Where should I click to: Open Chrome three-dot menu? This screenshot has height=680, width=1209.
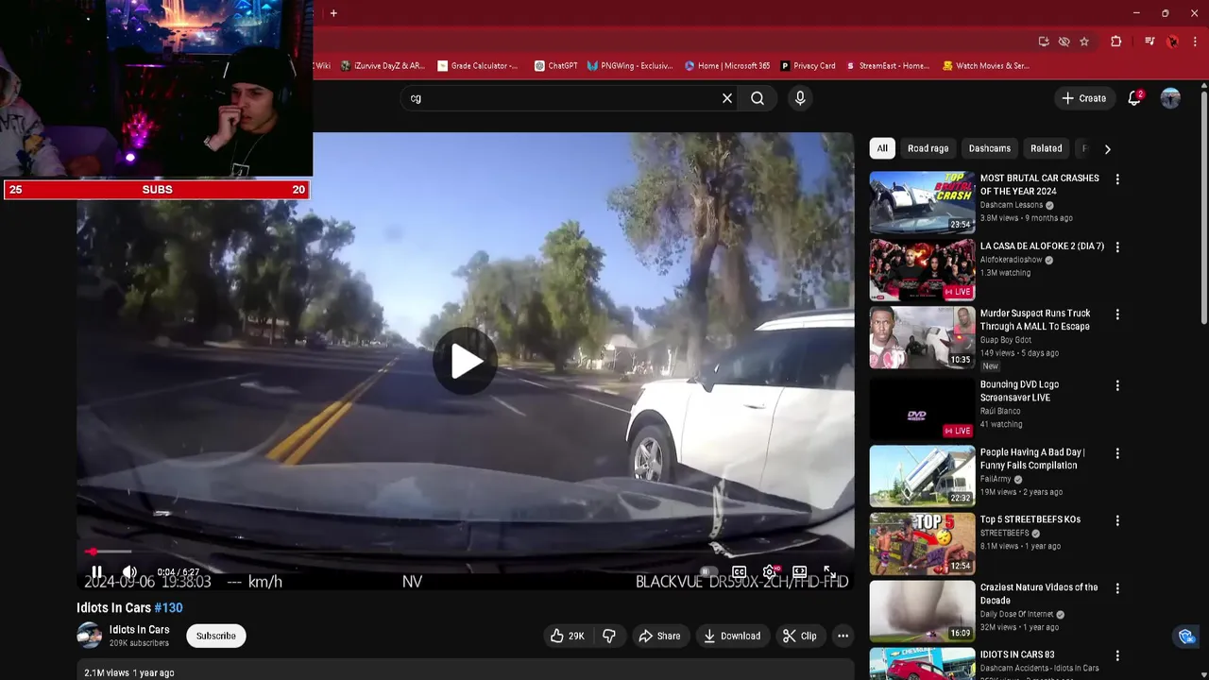[x=1195, y=42]
